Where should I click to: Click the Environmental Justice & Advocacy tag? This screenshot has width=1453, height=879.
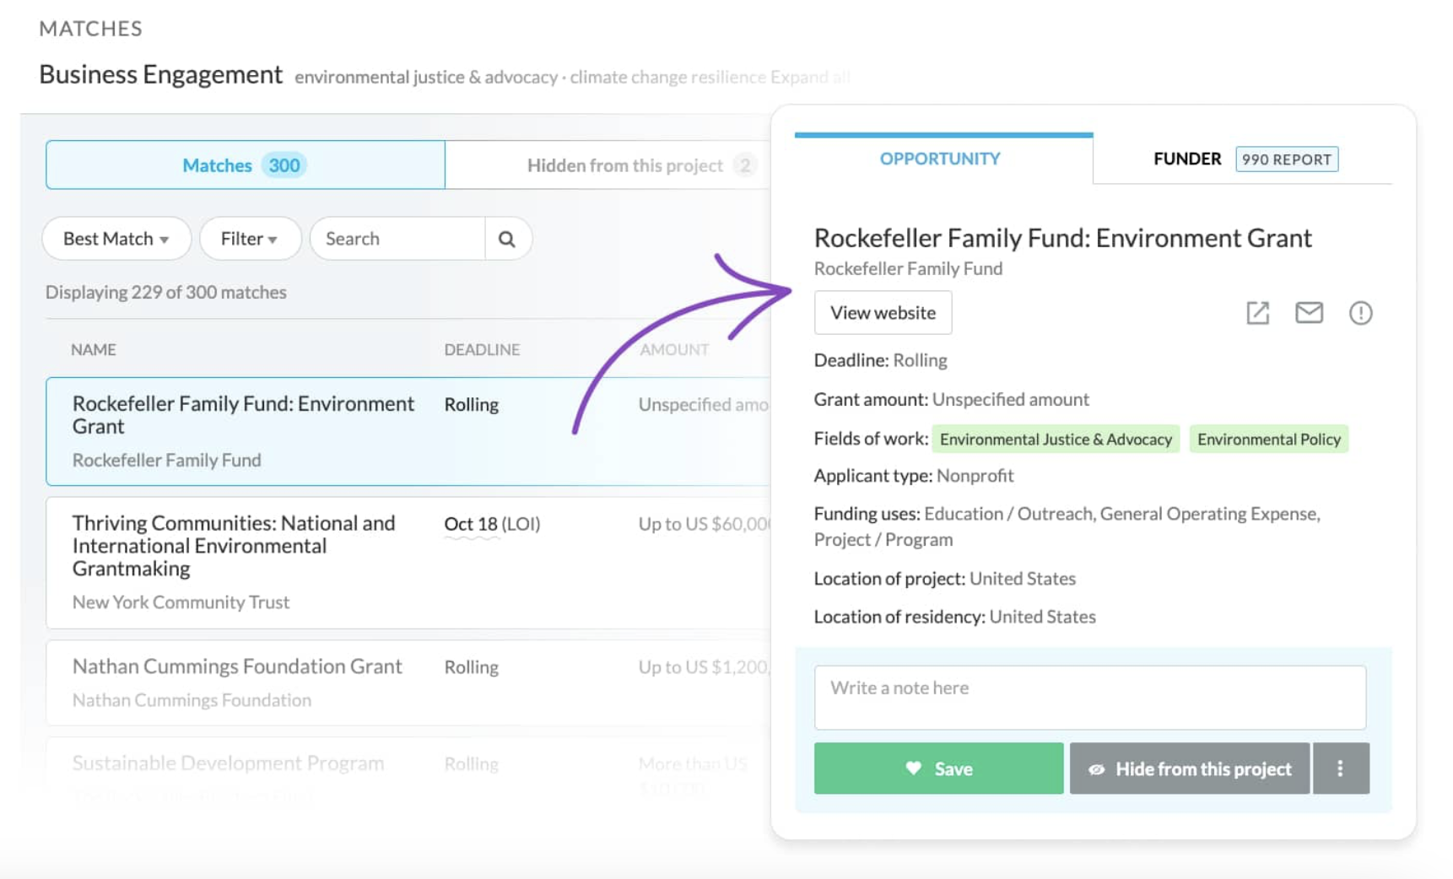coord(1056,439)
